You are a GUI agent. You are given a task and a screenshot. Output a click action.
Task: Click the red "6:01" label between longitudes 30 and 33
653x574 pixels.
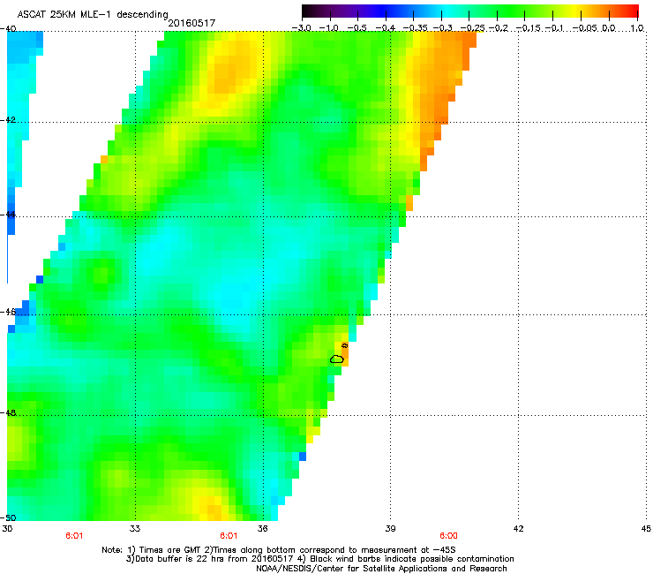tap(74, 536)
